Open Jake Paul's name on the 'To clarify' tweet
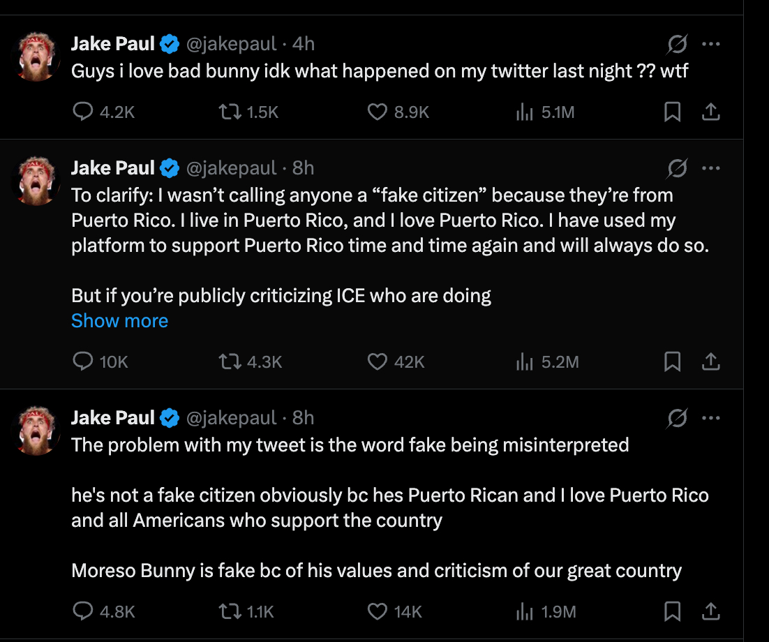The image size is (769, 642). point(112,168)
